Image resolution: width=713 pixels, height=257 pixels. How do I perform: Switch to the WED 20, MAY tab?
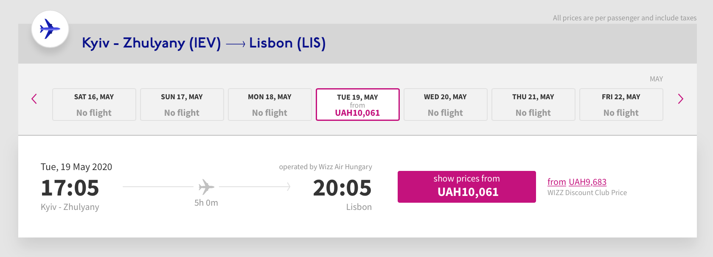[446, 104]
